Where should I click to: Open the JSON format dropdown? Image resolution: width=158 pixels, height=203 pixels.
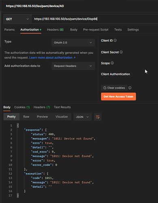[83, 117]
